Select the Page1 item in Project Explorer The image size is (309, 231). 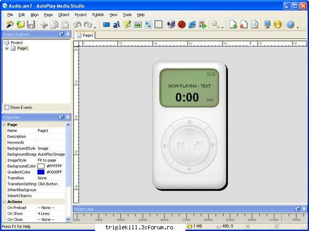[x=23, y=48]
